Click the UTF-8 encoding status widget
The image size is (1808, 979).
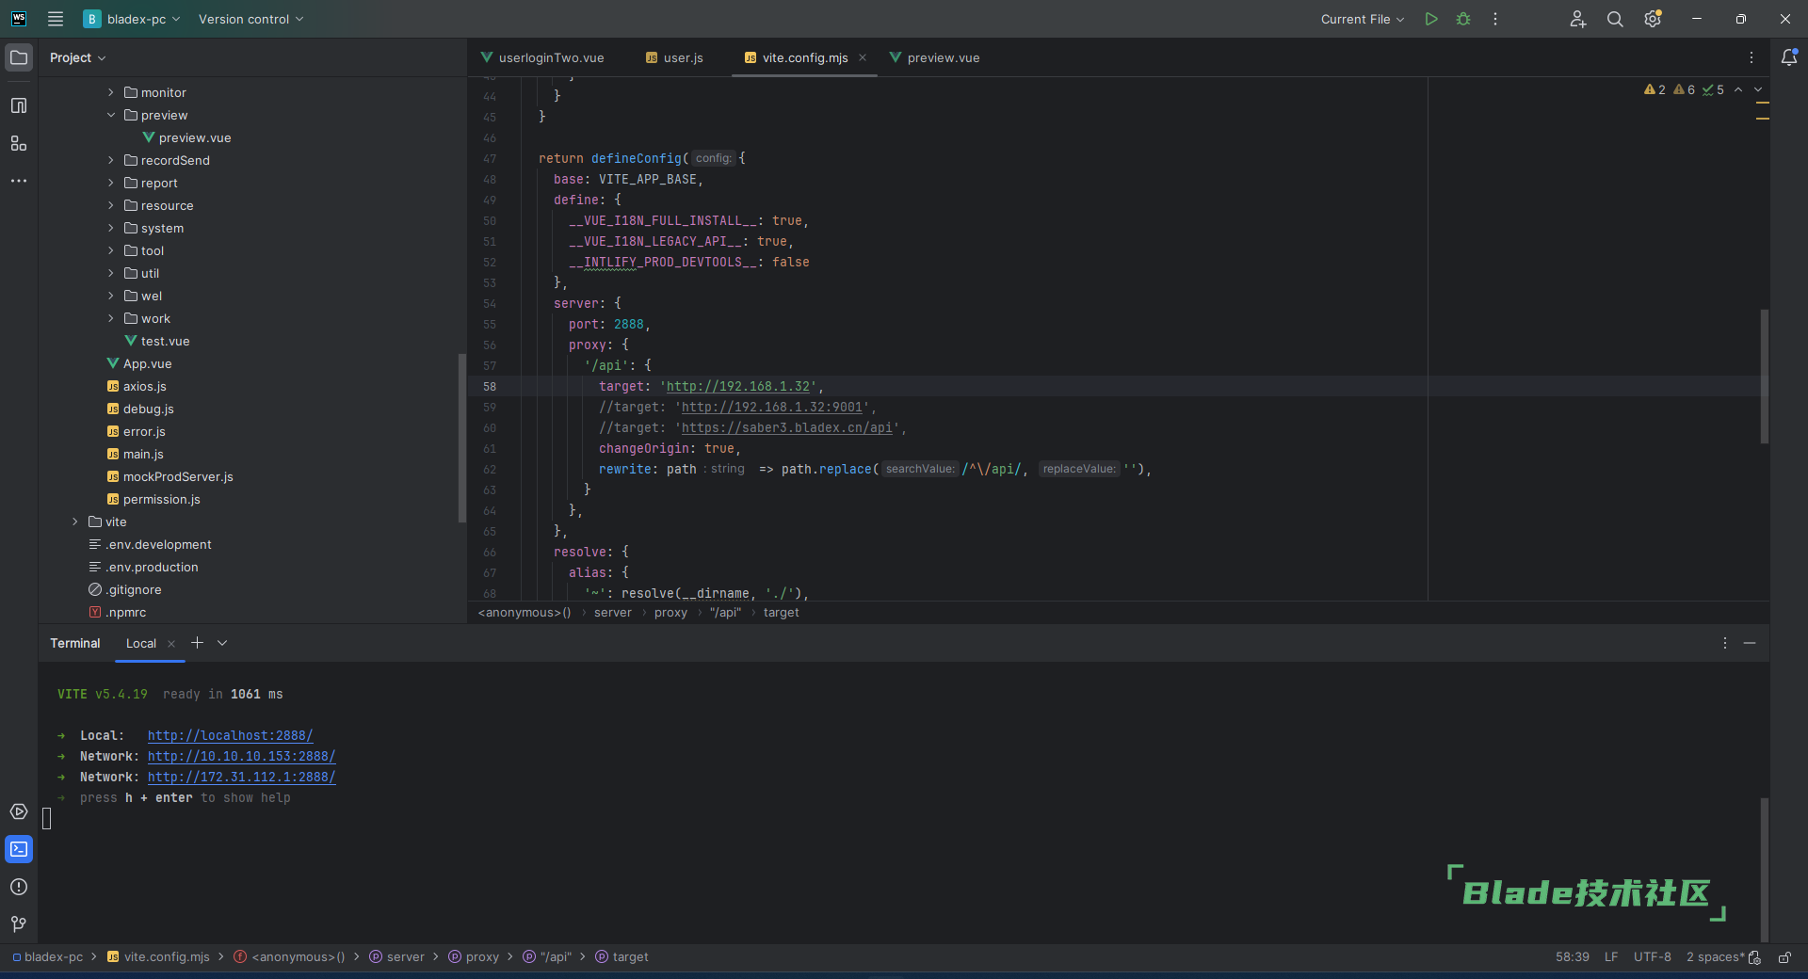[1653, 957]
